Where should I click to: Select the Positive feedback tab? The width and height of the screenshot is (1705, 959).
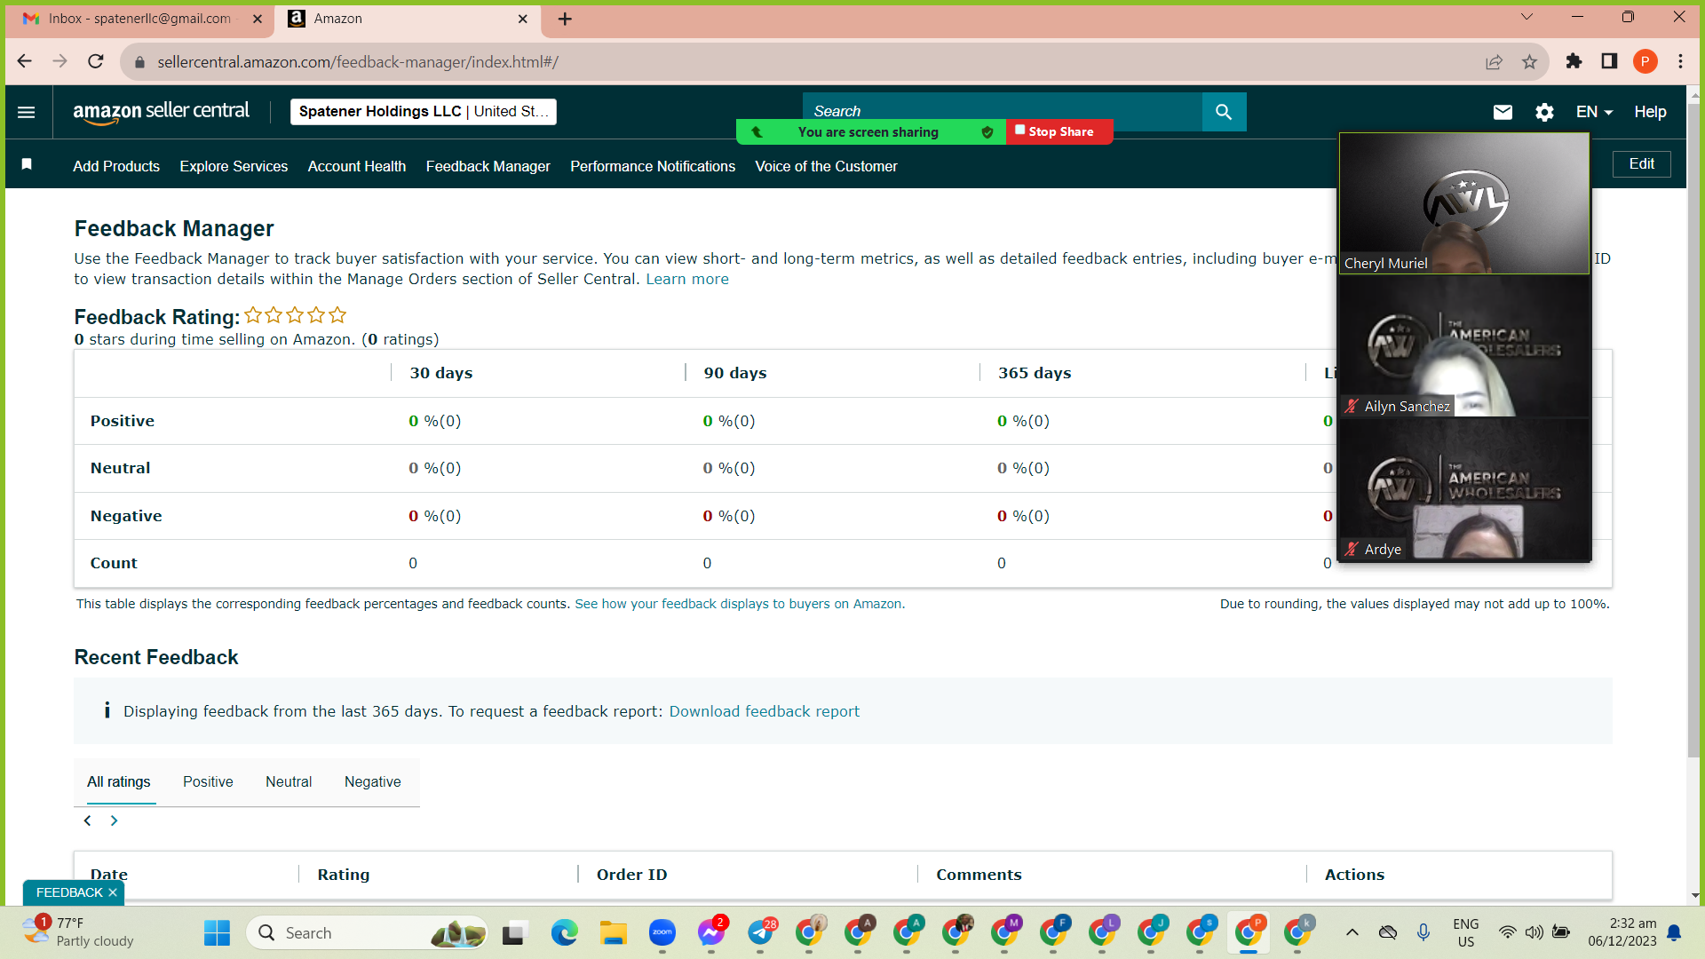point(208,781)
